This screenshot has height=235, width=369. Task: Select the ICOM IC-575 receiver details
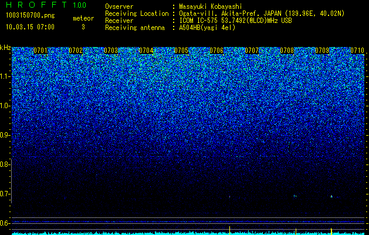[x=236, y=21]
